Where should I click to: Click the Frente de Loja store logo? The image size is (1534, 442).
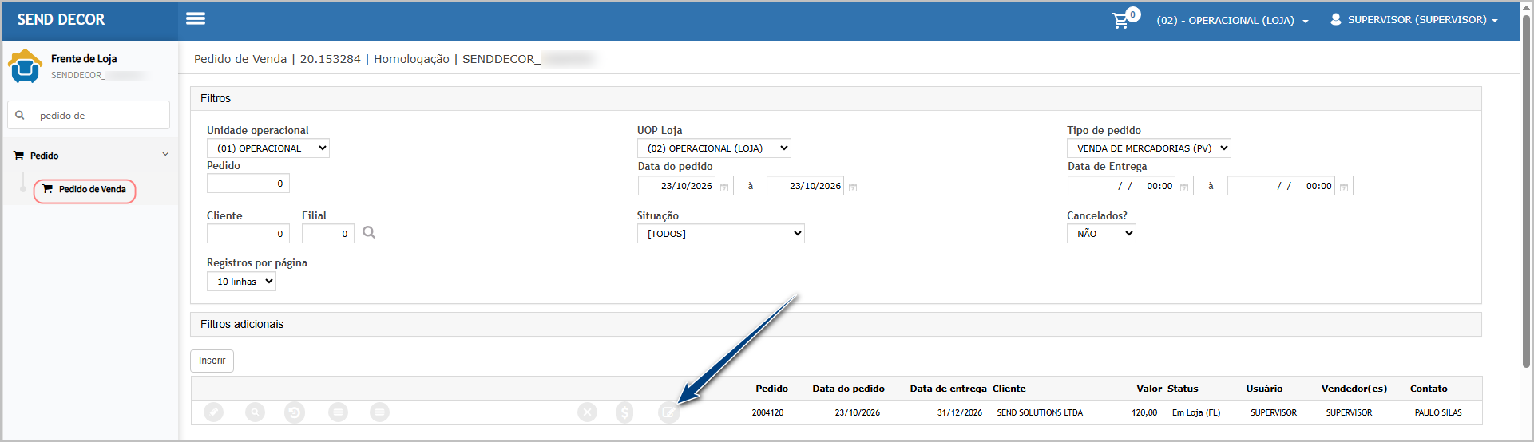tap(25, 66)
